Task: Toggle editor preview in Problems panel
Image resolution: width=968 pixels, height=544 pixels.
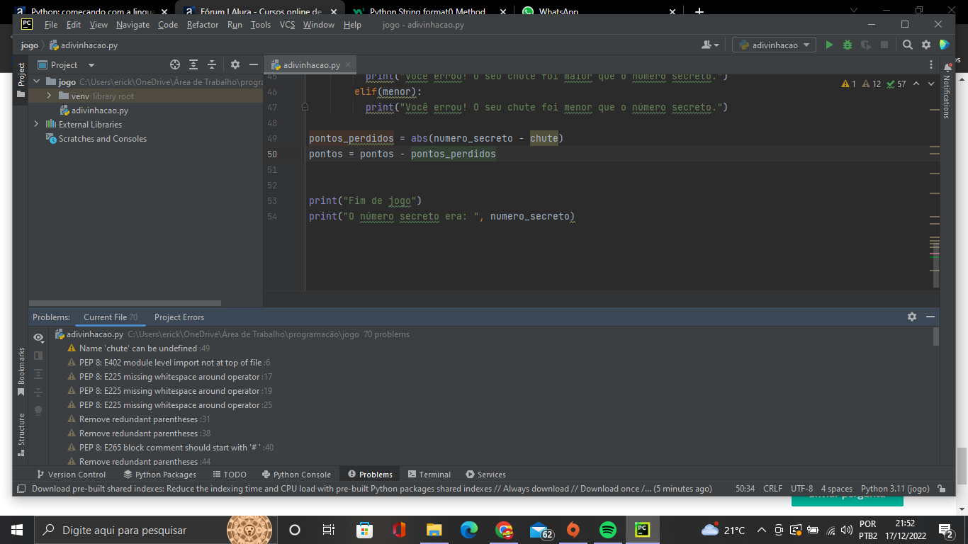Action: click(x=38, y=356)
